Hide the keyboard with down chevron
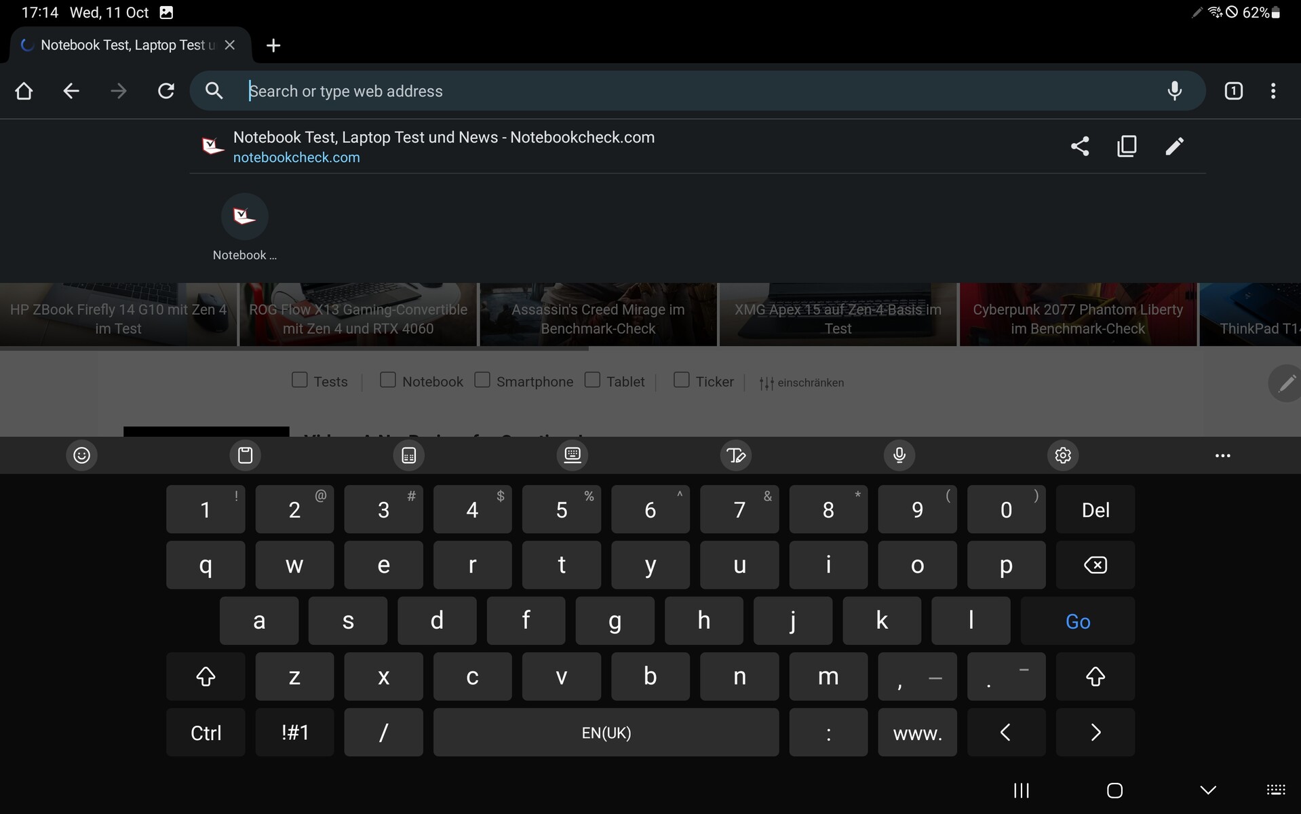 pos(1208,790)
